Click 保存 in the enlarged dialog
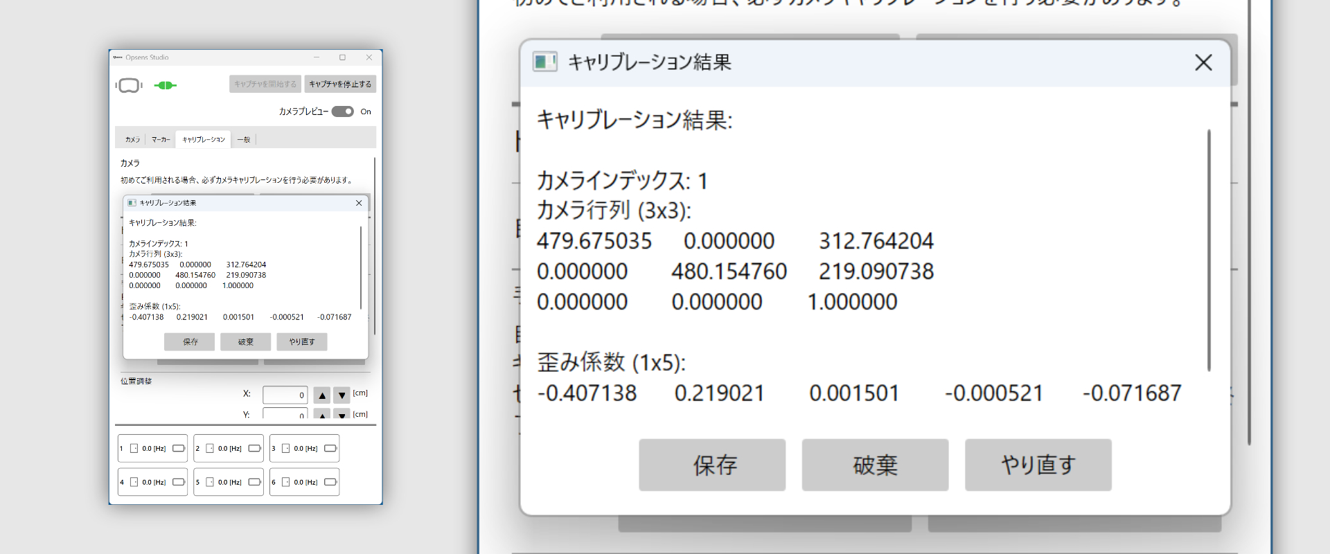This screenshot has width=1330, height=554. point(712,465)
